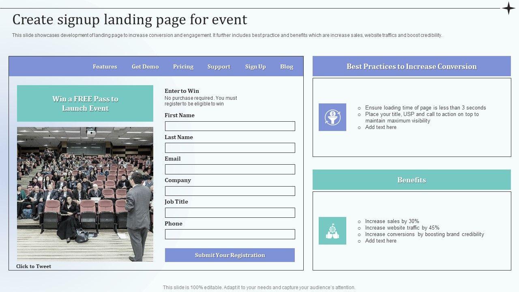Select the Email text box
The height and width of the screenshot is (292, 519).
[230, 169]
